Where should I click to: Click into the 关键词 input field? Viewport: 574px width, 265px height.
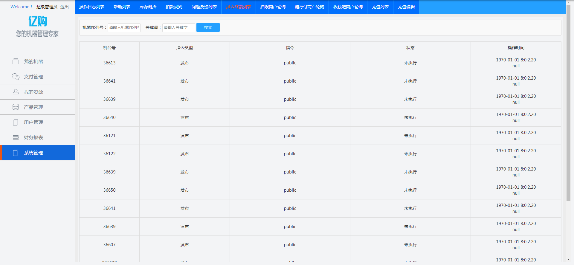[178, 27]
